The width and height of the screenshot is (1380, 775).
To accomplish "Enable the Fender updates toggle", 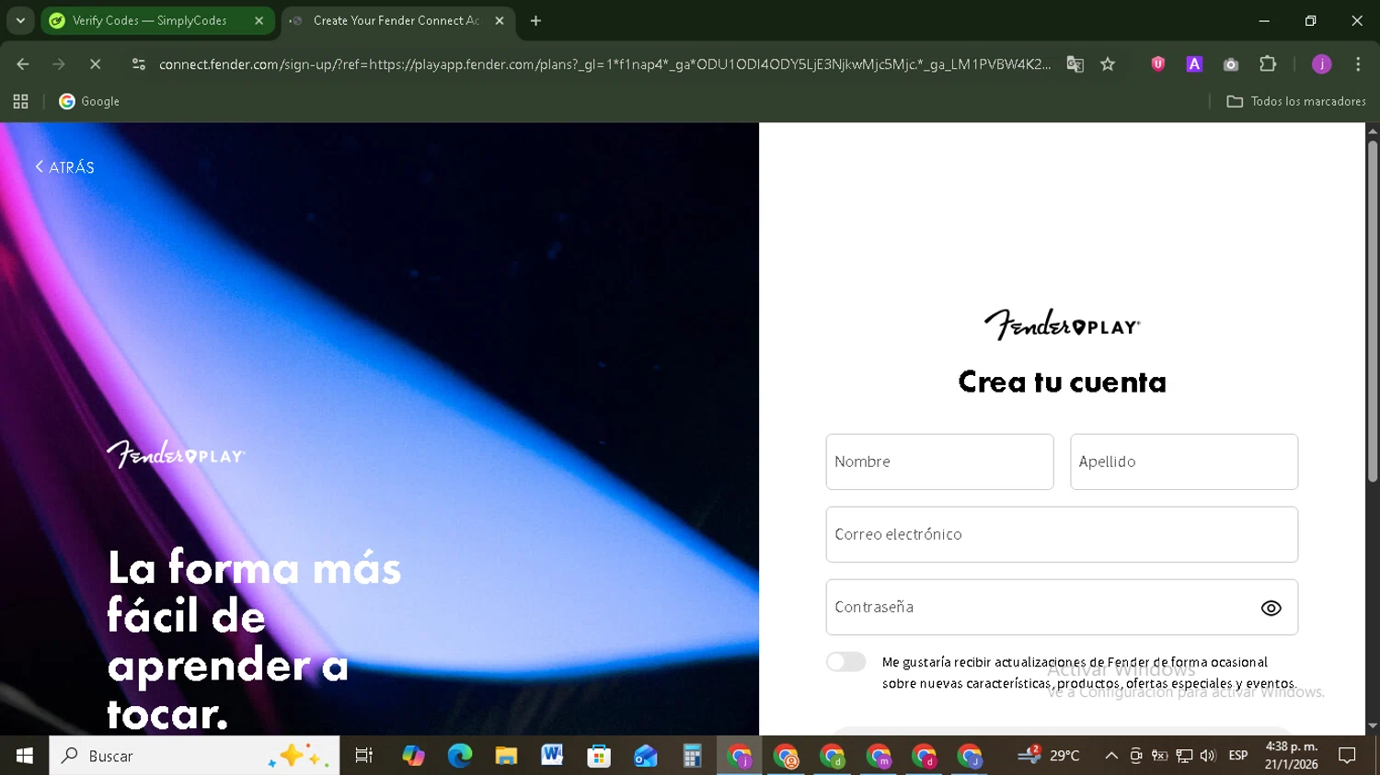I will point(845,662).
